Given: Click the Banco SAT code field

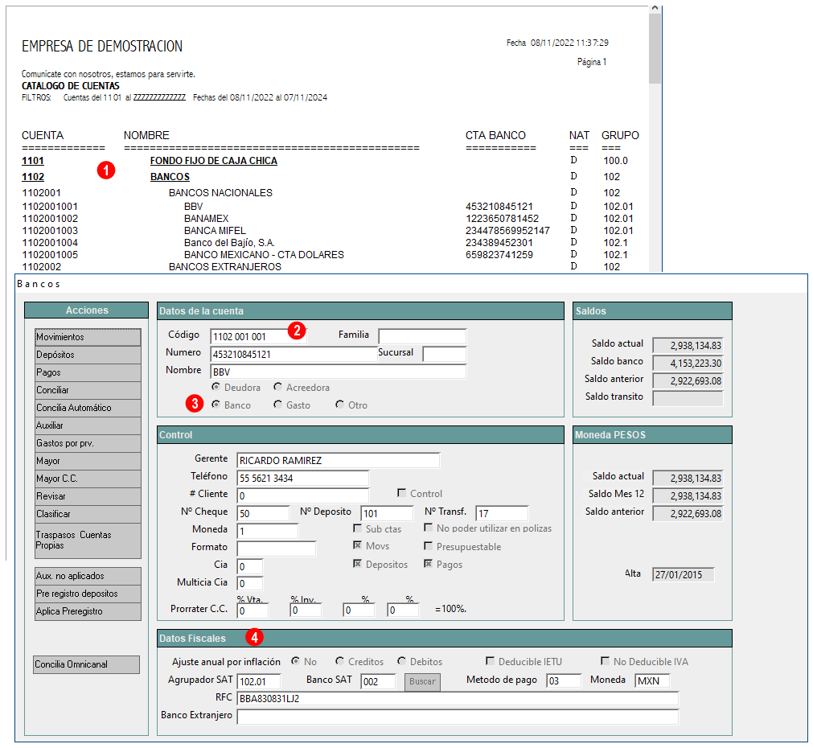Looking at the screenshot, I should (378, 681).
